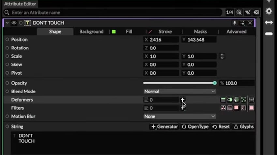Click the Position Y value field
The width and height of the screenshot is (277, 155).
coord(199,39)
